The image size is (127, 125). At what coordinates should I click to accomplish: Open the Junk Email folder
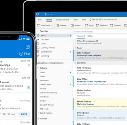click(44, 97)
